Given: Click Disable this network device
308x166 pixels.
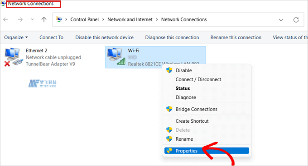Looking at the screenshot, I should (x=105, y=37).
